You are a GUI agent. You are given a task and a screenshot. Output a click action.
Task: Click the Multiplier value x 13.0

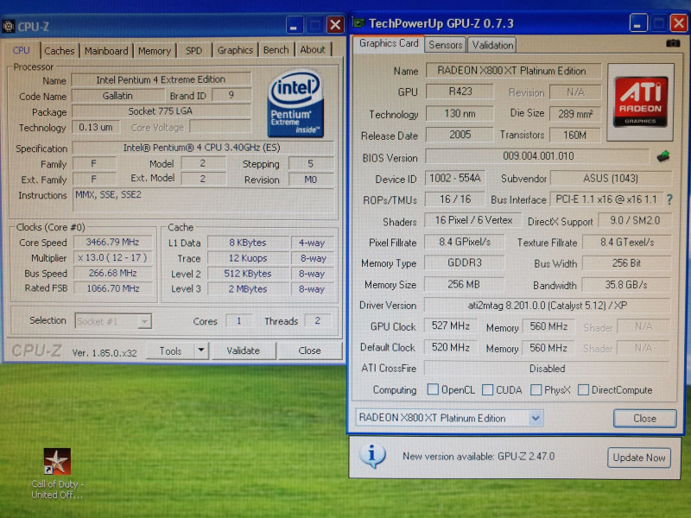click(x=112, y=257)
